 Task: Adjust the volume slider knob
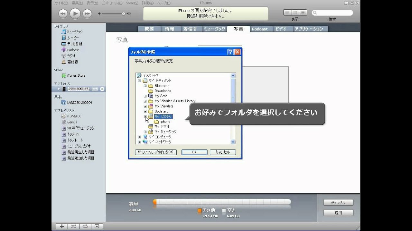point(124,14)
